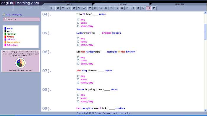Go to lesson 17
This screenshot has height=116, width=207.
point(138,8)
